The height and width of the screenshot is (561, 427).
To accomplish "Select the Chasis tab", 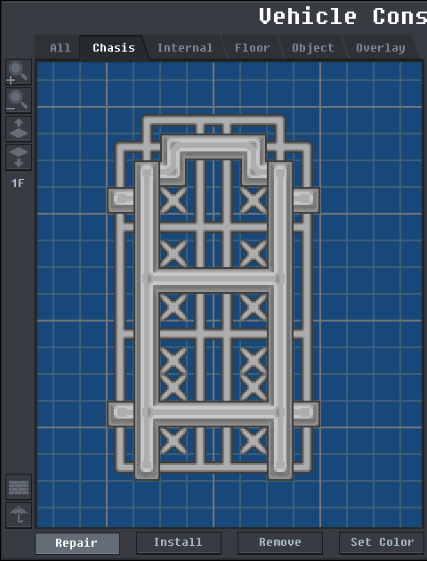I will (x=114, y=47).
